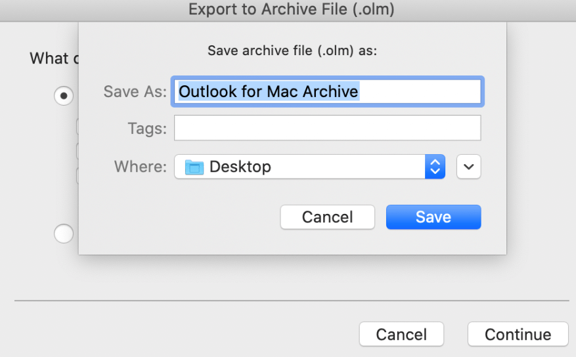Viewport: 576px width, 357px height.
Task: Click the blue up-down arrows on Where popup
Action: pos(435,167)
